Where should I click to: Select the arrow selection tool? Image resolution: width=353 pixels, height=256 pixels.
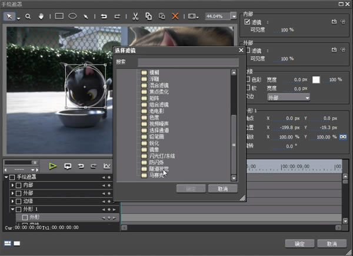pos(9,16)
